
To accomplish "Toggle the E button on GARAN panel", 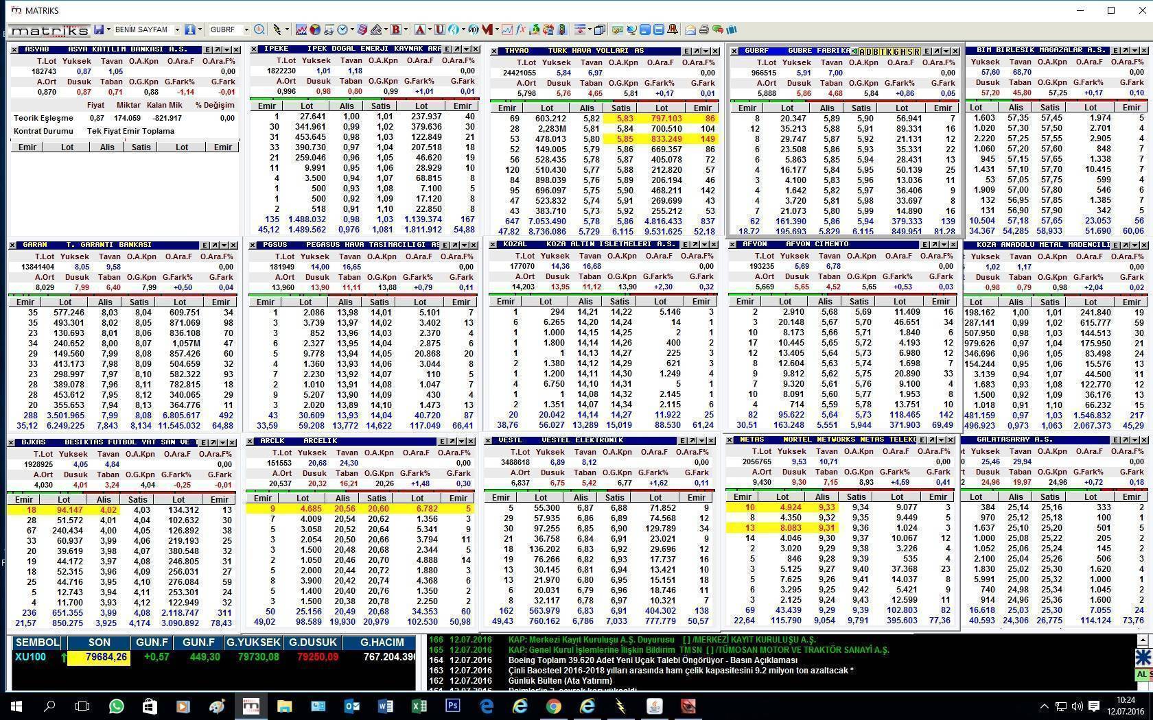I will pyautogui.click(x=205, y=245).
